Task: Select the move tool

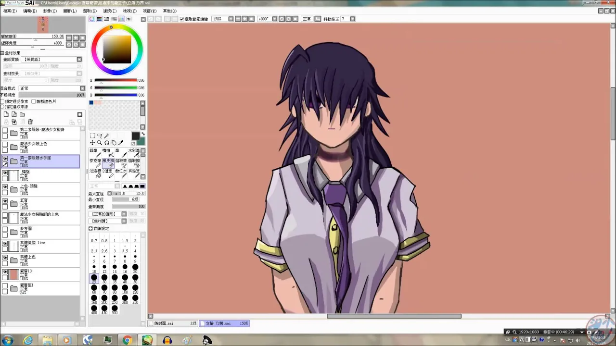Action: 92,143
